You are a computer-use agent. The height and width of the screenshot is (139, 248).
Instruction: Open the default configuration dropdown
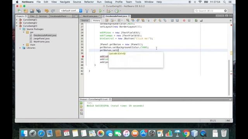[x=71, y=11]
